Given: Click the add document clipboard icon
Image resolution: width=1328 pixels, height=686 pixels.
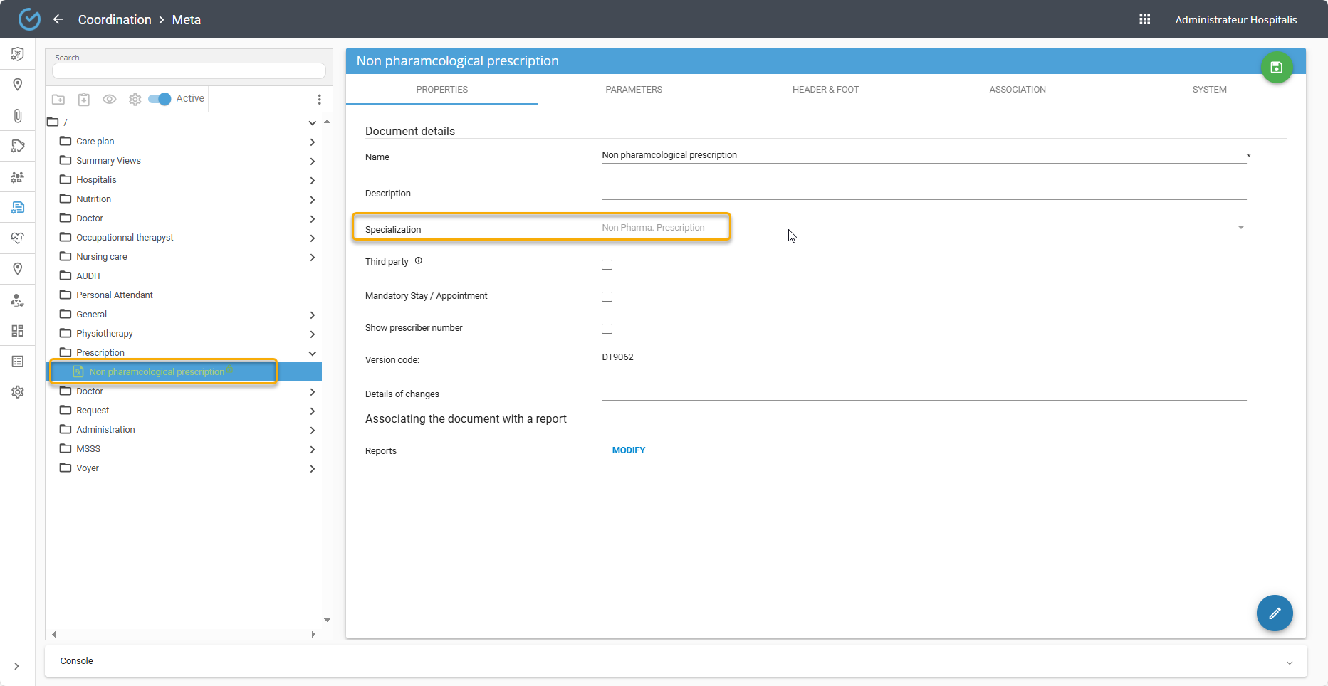Looking at the screenshot, I should (84, 100).
